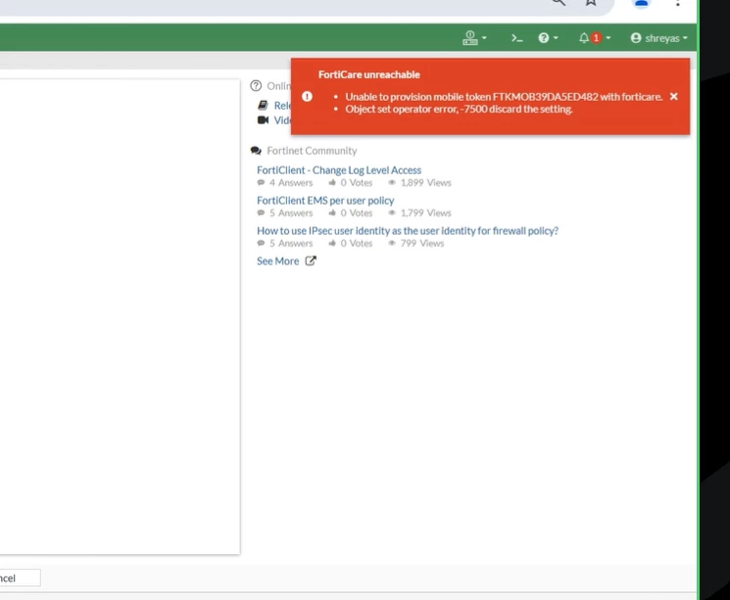
Task: Click the browser search magnifier icon
Action: pos(559,2)
